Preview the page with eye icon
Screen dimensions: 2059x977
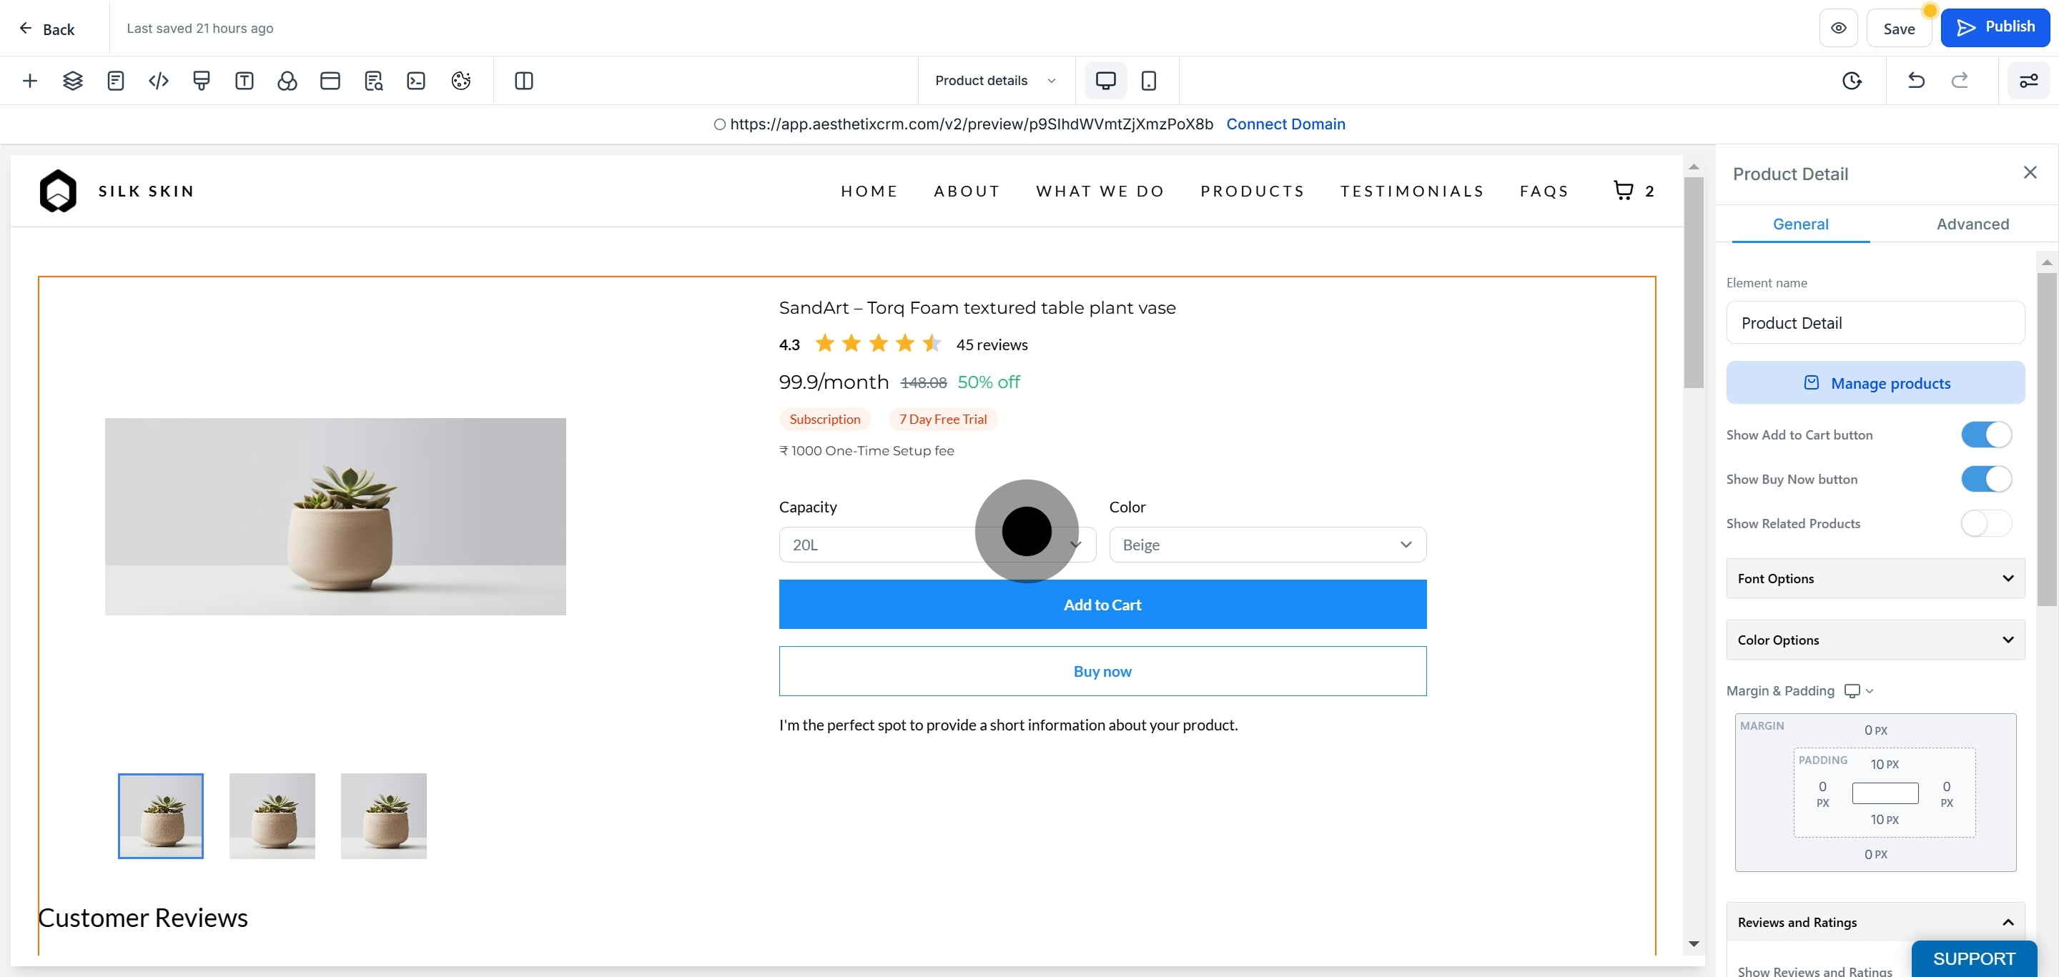(x=1838, y=28)
